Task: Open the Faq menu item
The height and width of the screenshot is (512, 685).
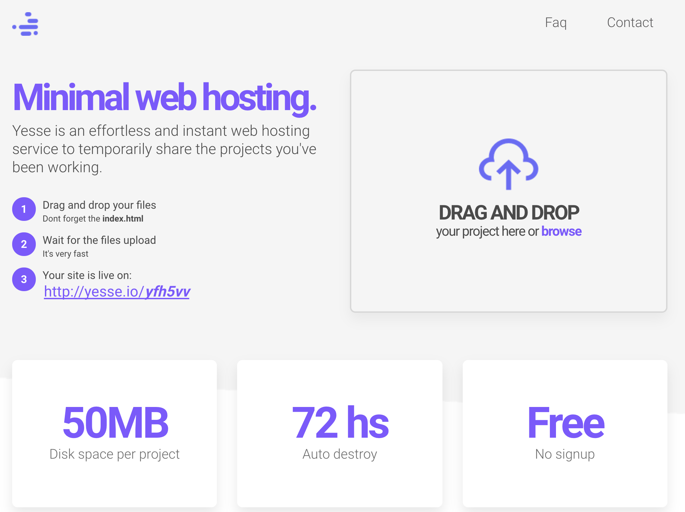Action: pyautogui.click(x=556, y=23)
